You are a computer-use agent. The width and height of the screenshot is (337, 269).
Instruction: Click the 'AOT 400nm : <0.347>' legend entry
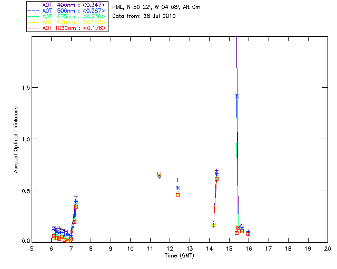[x=67, y=5]
